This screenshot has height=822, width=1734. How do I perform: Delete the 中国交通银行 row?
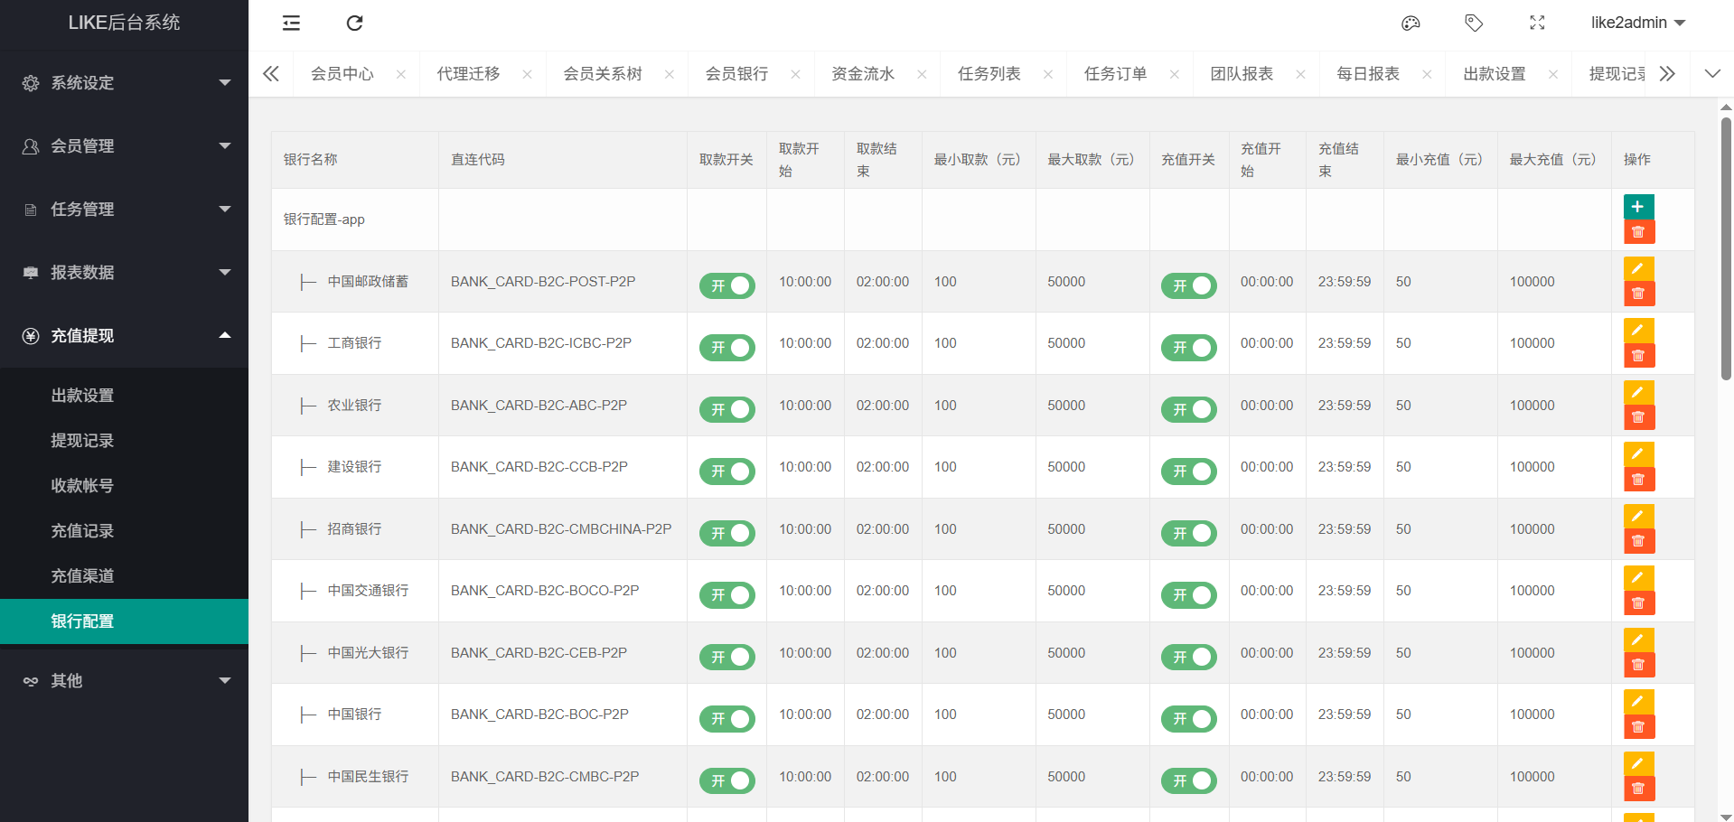(x=1638, y=603)
